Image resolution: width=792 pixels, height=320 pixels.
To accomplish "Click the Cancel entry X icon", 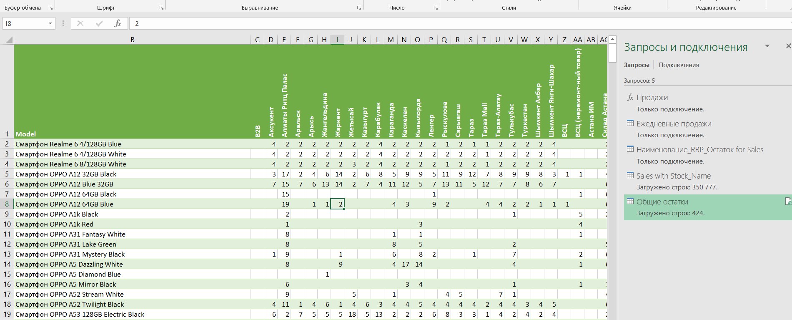I will 80,23.
